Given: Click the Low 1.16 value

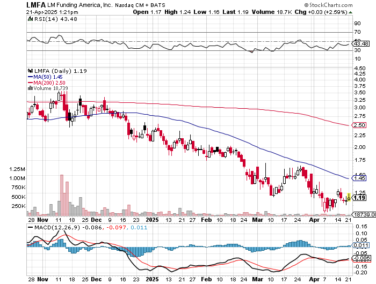Looking at the screenshot, I should click(x=206, y=12).
